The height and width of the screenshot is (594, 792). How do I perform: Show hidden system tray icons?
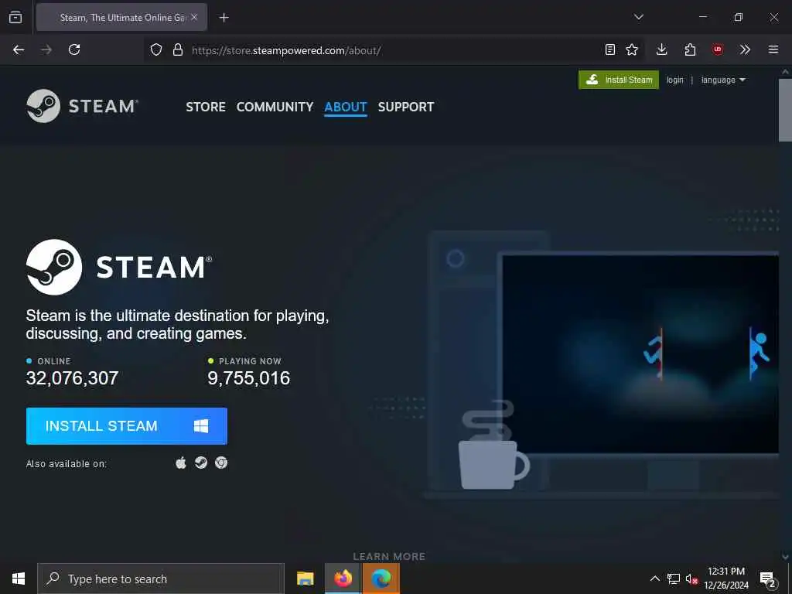coord(654,579)
